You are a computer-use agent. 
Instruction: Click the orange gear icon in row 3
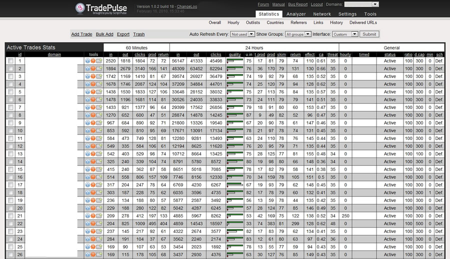(x=93, y=76)
